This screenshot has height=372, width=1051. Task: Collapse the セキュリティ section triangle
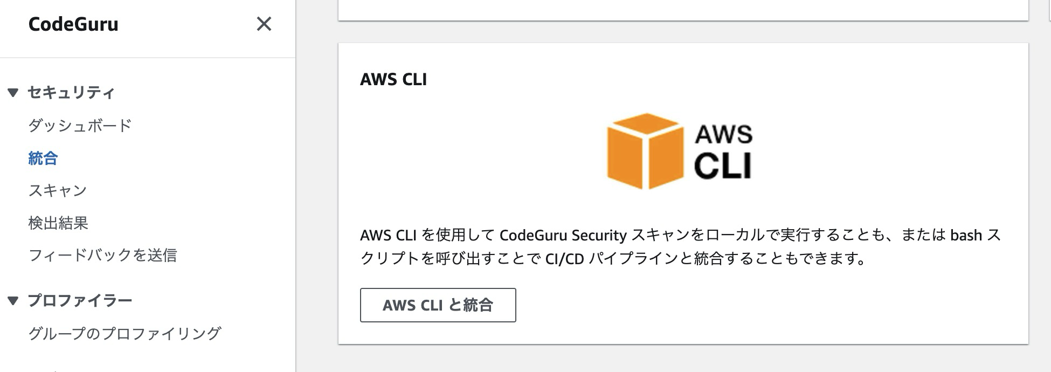[13, 93]
